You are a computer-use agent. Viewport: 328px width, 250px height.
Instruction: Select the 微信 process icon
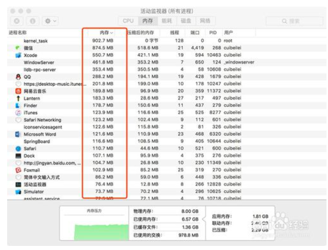(18, 48)
